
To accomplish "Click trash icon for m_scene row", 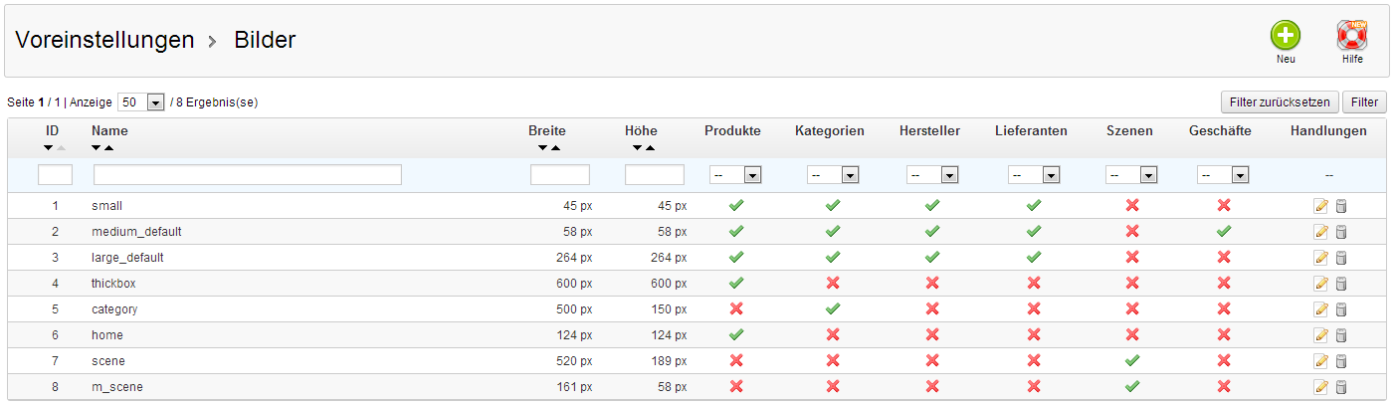I will [x=1340, y=387].
